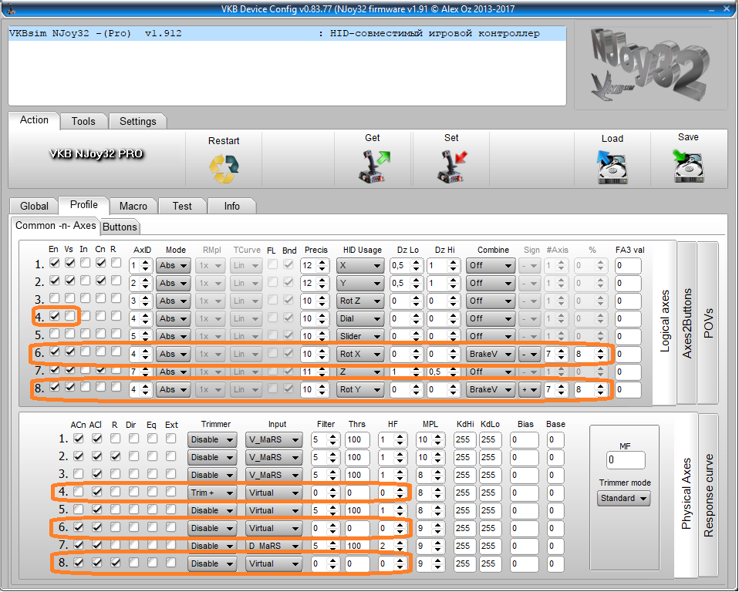Toggle Vs checkbox for logical axis 4
739x592 pixels.
click(x=70, y=317)
